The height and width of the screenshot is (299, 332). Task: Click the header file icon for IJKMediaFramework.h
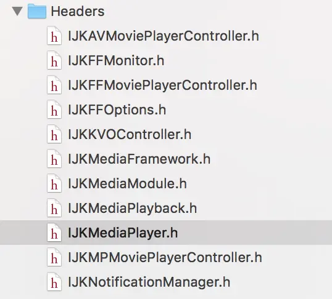click(x=54, y=159)
